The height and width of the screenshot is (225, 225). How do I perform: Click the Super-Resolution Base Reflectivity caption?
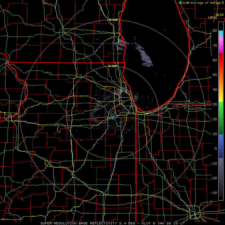pyautogui.click(x=112, y=223)
